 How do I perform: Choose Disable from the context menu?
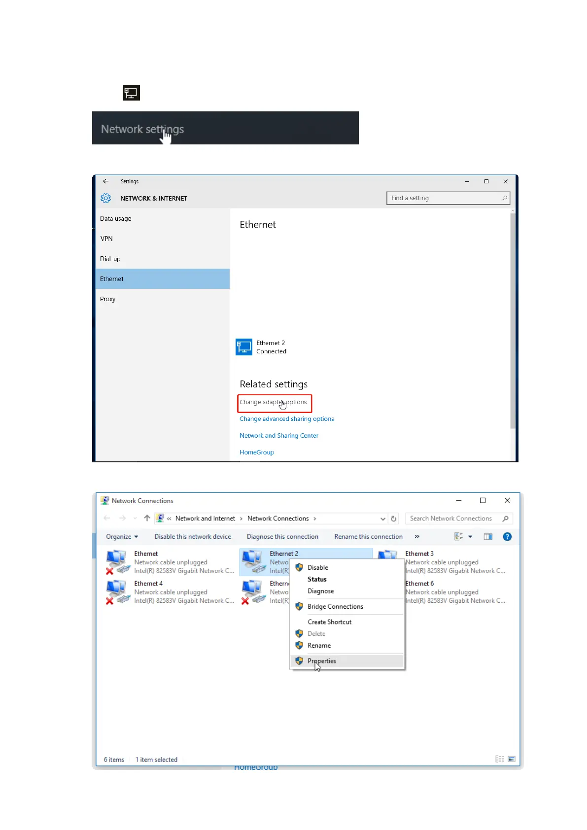point(347,568)
